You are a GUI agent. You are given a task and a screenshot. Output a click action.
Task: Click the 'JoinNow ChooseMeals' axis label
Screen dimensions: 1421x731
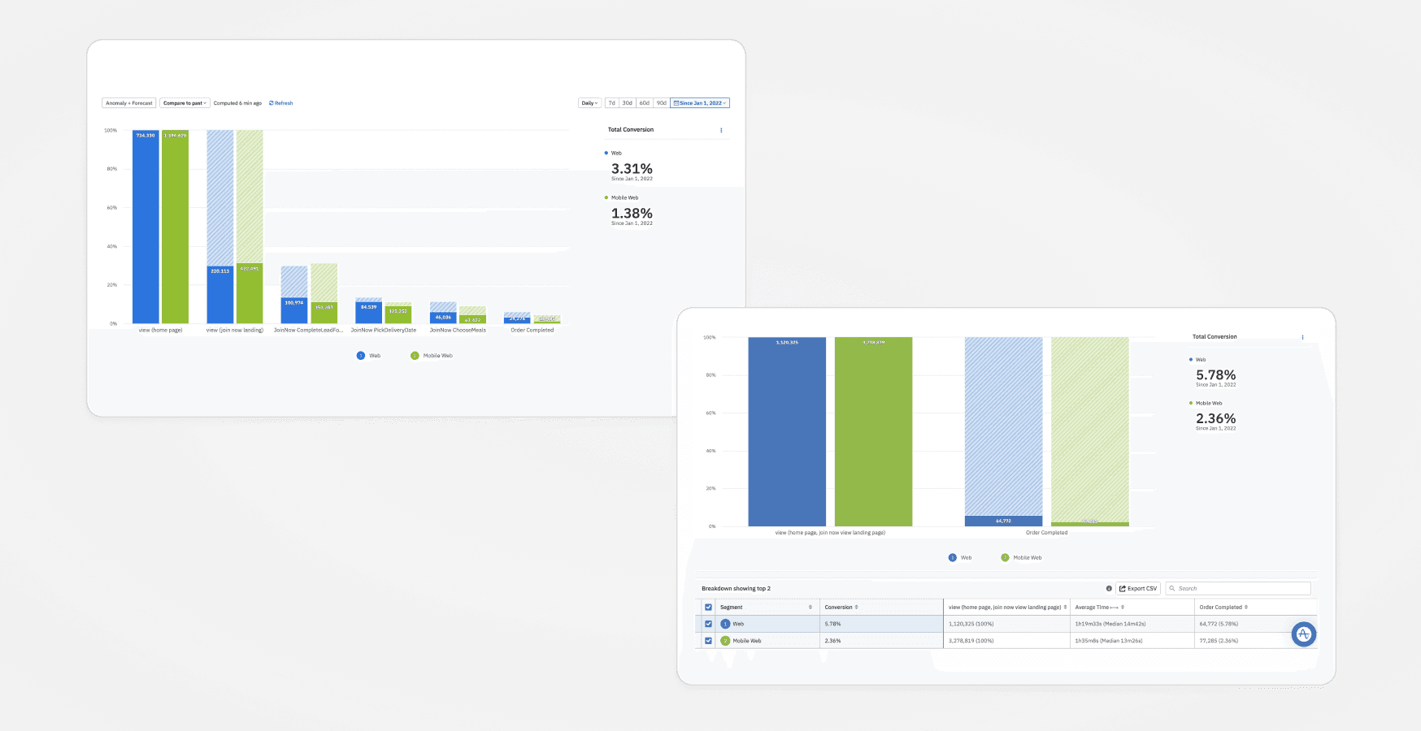pyautogui.click(x=458, y=331)
